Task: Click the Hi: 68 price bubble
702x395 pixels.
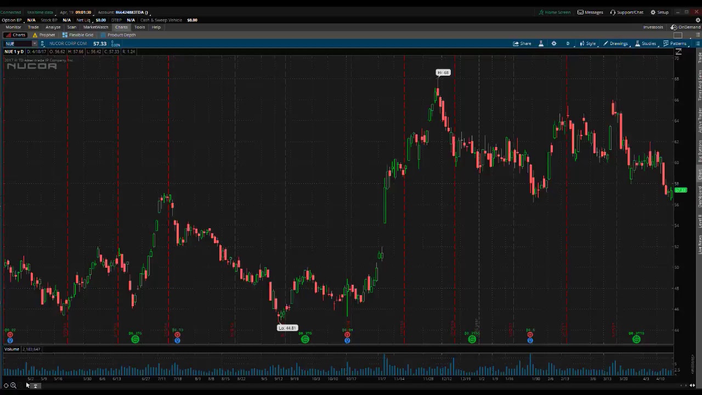Action: tap(443, 72)
